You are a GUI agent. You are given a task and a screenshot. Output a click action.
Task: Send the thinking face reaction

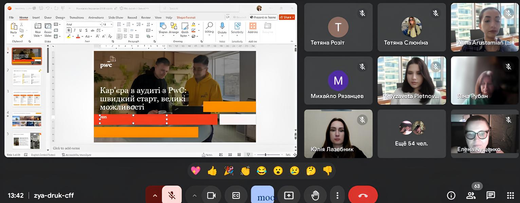311,170
